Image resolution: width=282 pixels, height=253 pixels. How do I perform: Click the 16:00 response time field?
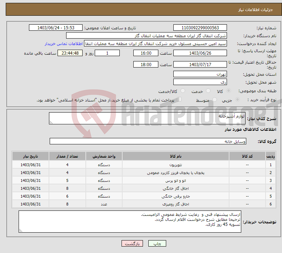pos(146,53)
